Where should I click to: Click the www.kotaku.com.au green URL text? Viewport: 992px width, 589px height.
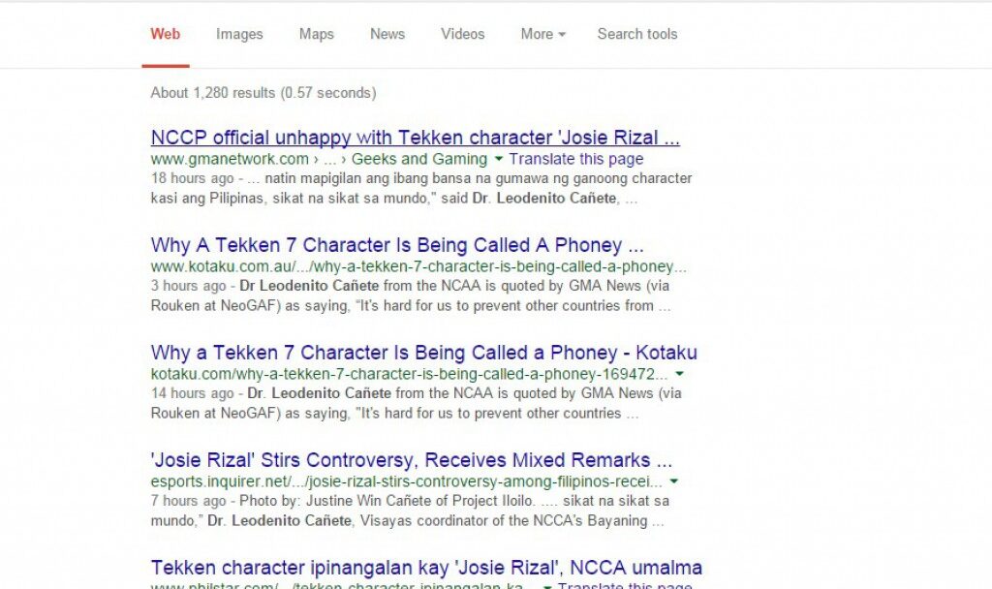pyautogui.click(x=418, y=266)
